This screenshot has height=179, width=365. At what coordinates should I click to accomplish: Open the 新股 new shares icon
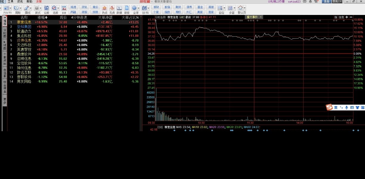(127, 8)
